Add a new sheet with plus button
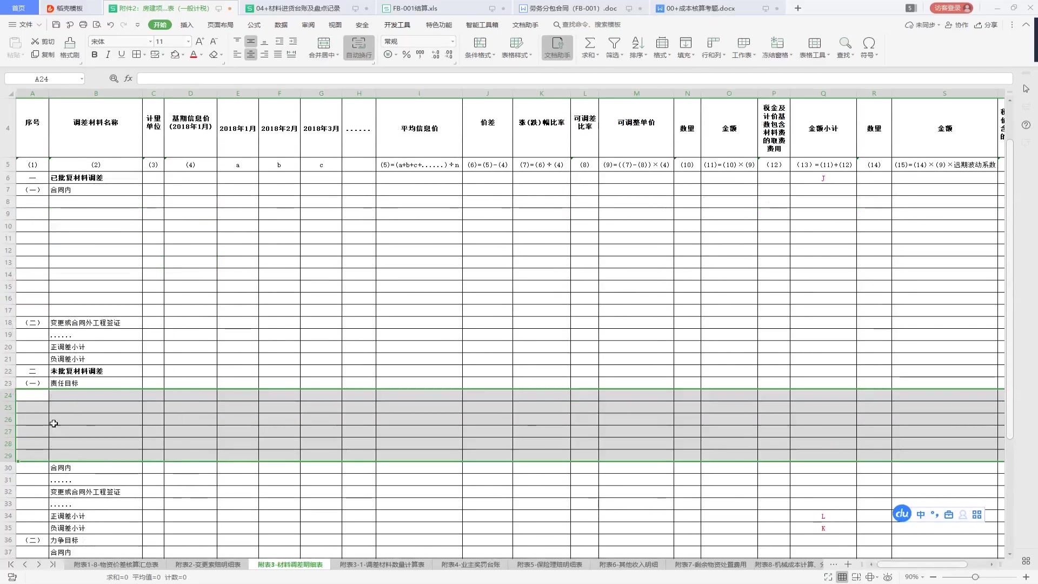1038x584 pixels. (848, 565)
